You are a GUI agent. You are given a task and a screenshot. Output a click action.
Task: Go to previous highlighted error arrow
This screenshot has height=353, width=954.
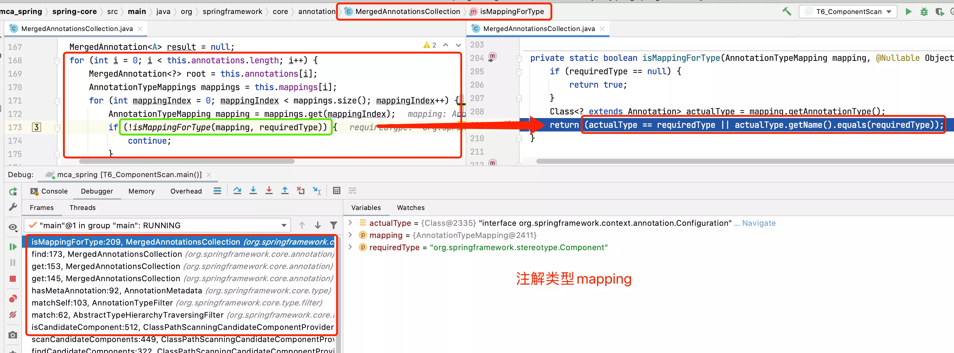click(x=446, y=45)
